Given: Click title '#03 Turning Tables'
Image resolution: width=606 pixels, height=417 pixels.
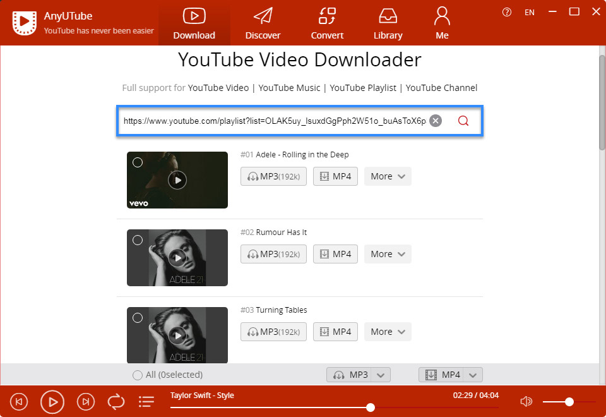Looking at the screenshot, I should (273, 310).
